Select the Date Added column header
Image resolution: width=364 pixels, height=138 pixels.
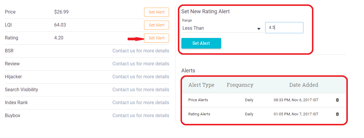[x=304, y=85]
